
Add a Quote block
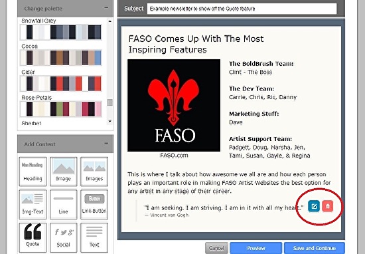coord(33,237)
